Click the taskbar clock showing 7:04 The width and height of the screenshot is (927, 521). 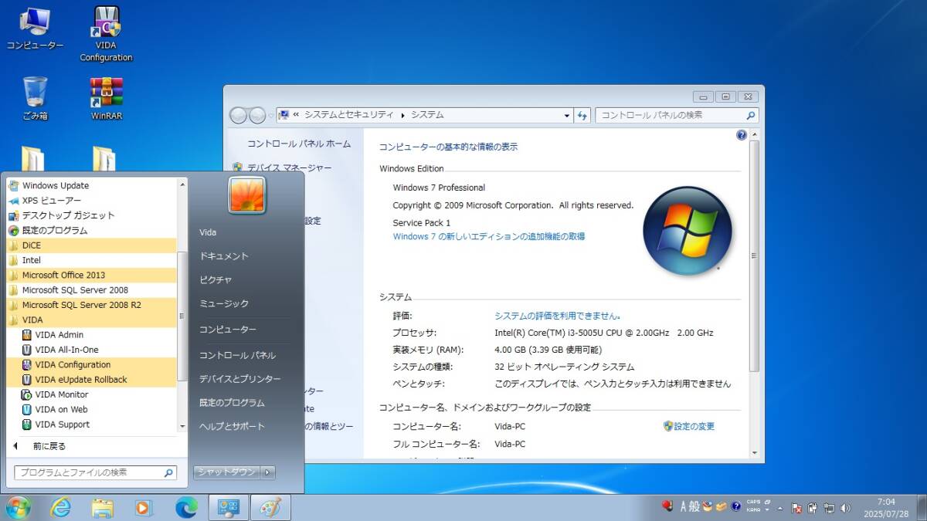click(x=887, y=507)
